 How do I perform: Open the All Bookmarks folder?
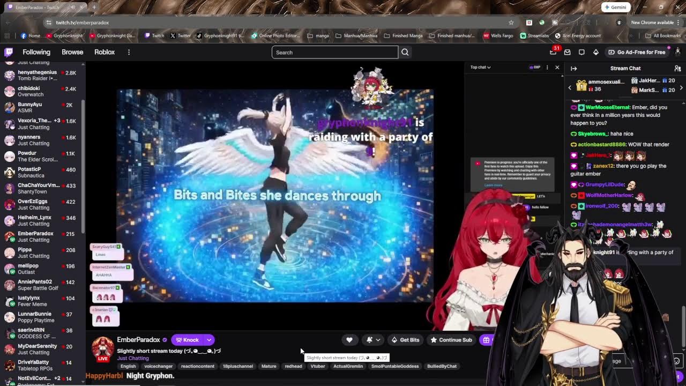click(663, 36)
